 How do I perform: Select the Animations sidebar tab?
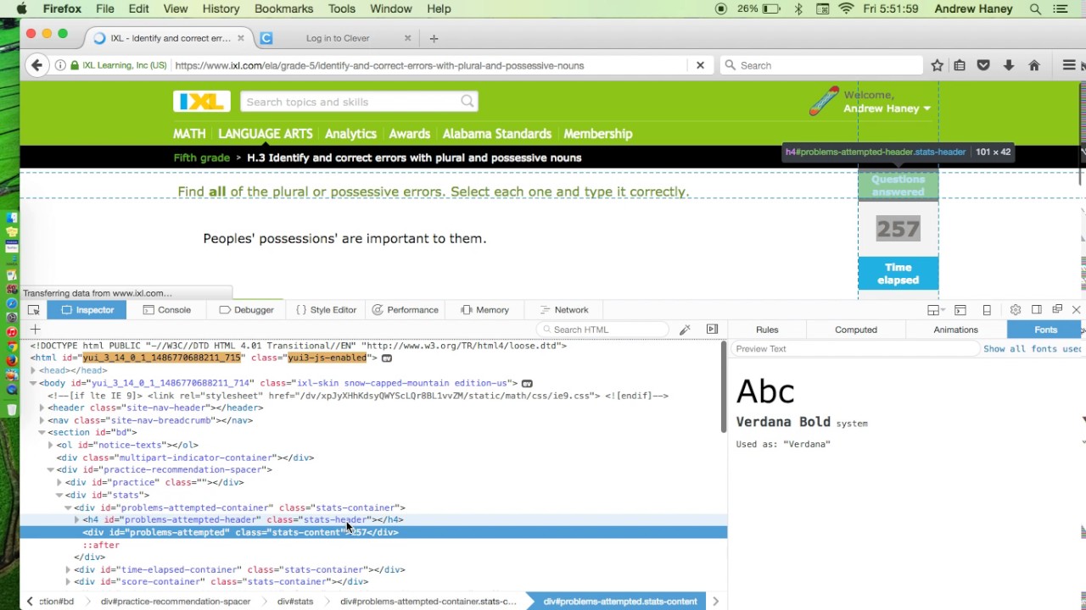955,330
